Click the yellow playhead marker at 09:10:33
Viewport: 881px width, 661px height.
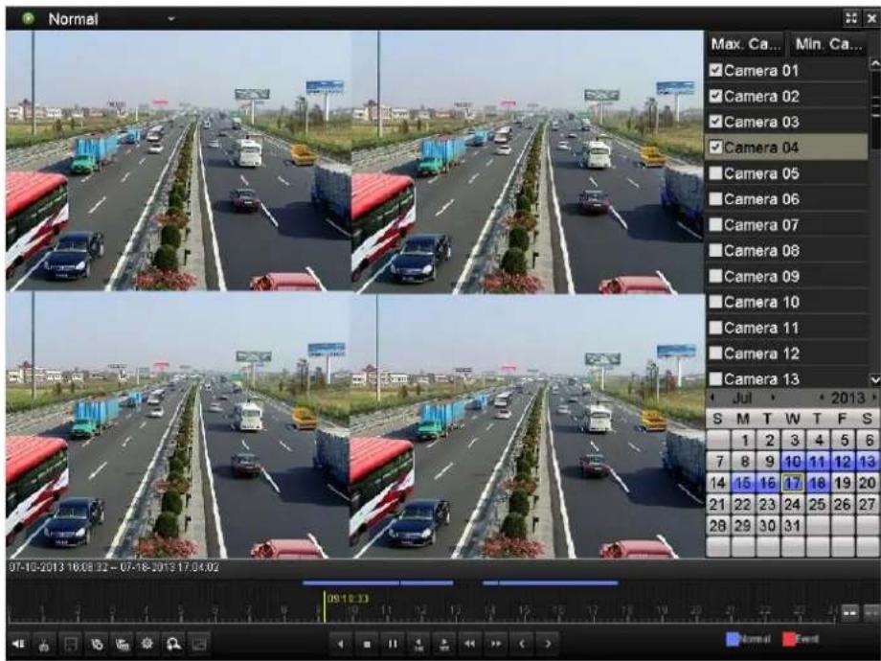[x=325, y=606]
